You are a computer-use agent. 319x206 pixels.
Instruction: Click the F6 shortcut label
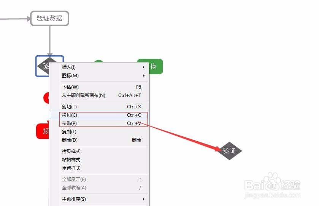pyautogui.click(x=138, y=87)
